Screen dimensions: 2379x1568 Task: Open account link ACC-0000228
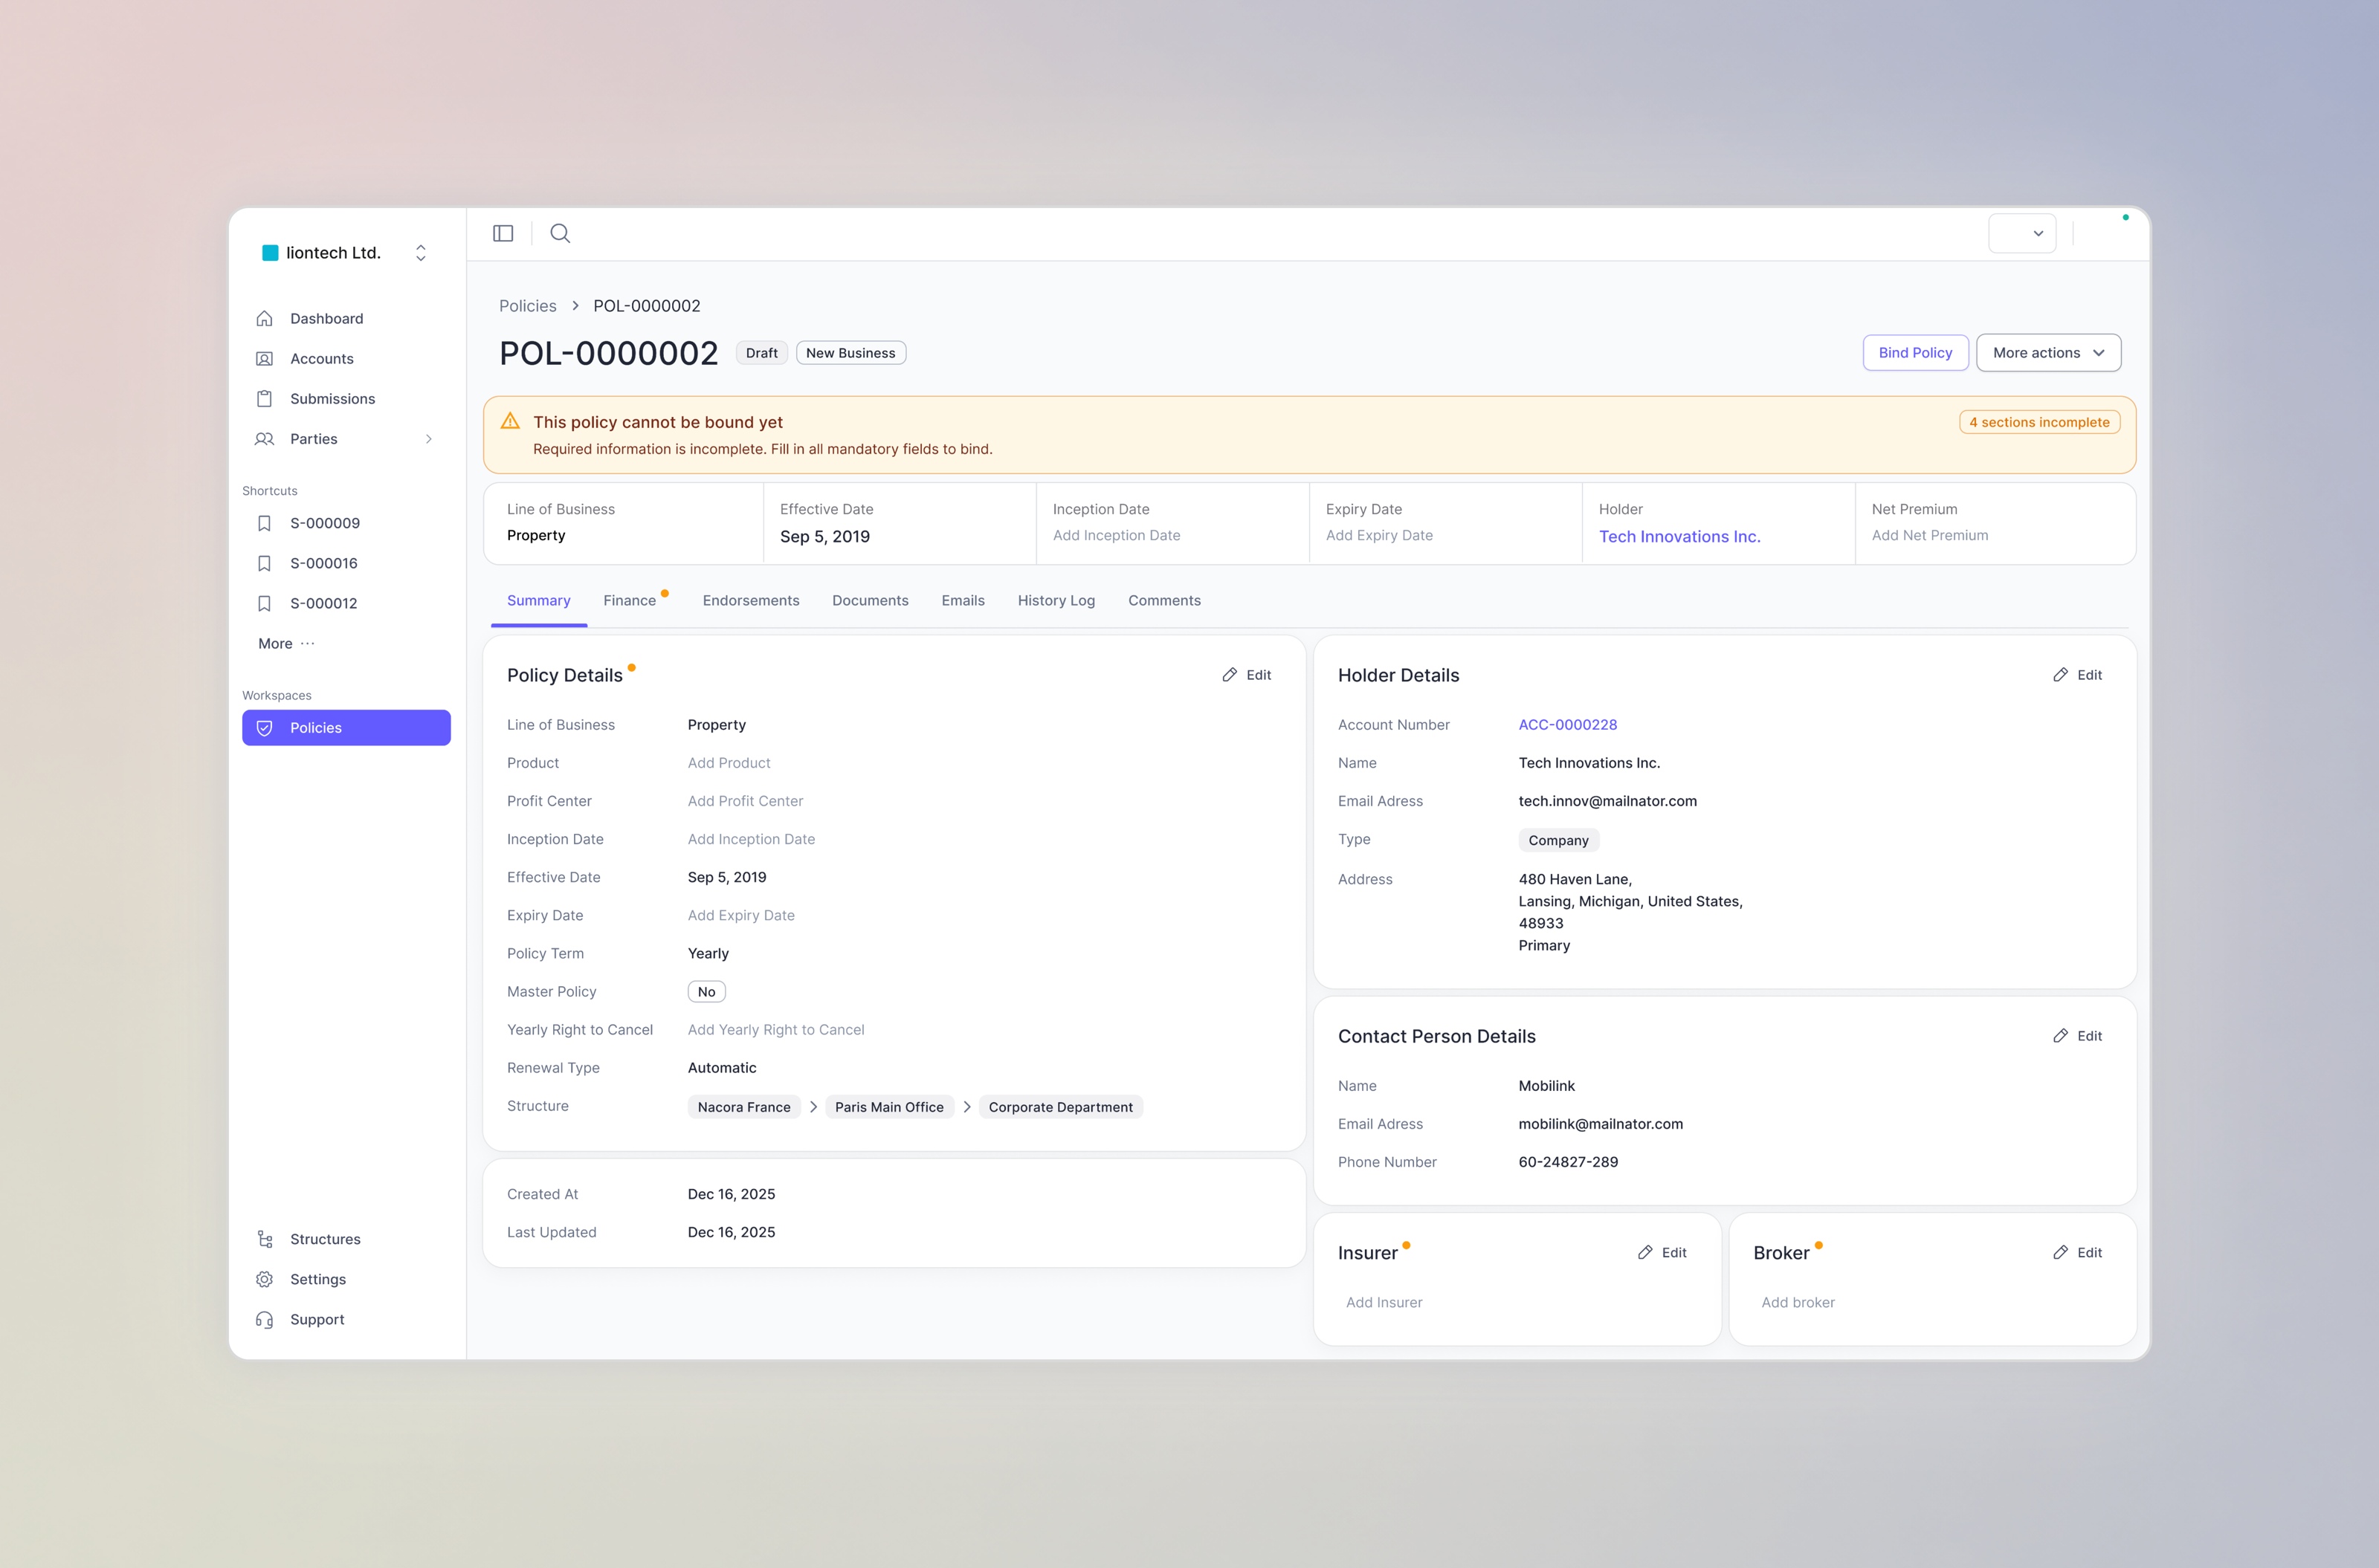[x=1566, y=725]
